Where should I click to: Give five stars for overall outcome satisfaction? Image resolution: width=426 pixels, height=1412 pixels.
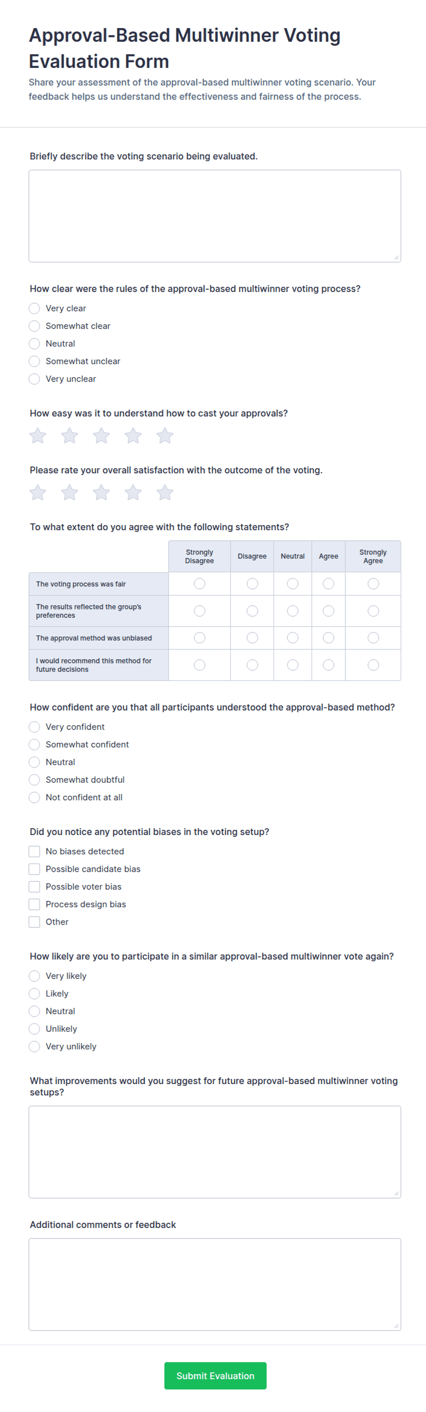click(165, 493)
